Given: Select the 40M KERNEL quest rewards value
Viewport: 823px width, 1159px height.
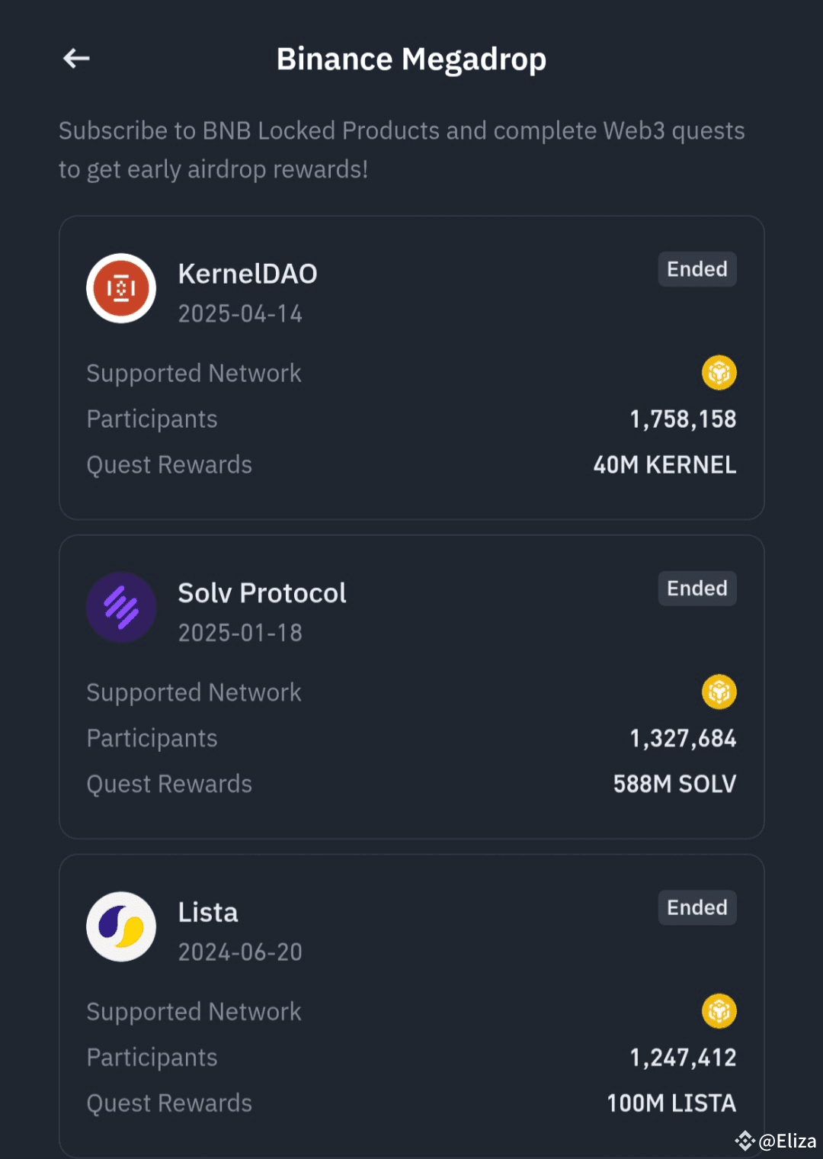Looking at the screenshot, I should [x=664, y=465].
